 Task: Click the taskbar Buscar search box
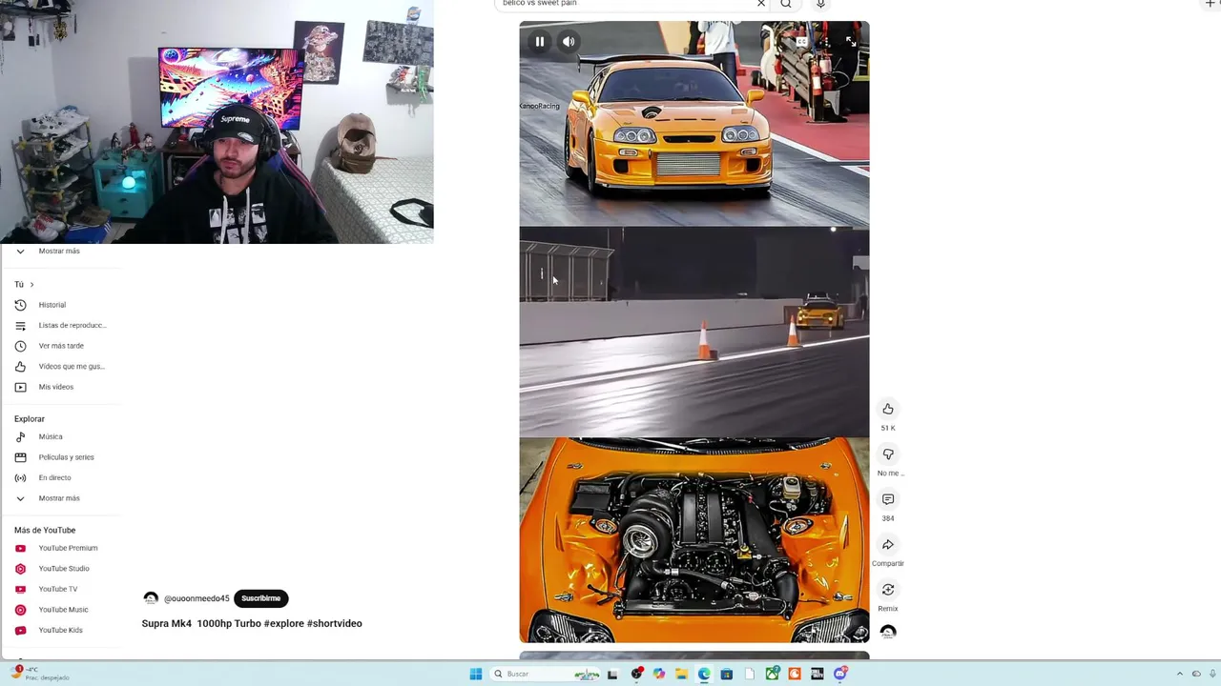(x=546, y=674)
